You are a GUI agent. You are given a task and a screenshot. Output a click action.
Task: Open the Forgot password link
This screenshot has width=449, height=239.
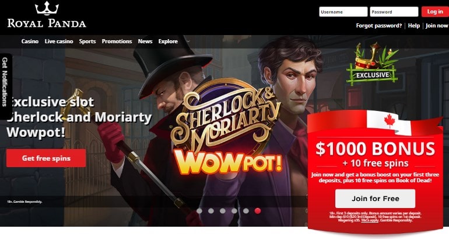pyautogui.click(x=379, y=26)
